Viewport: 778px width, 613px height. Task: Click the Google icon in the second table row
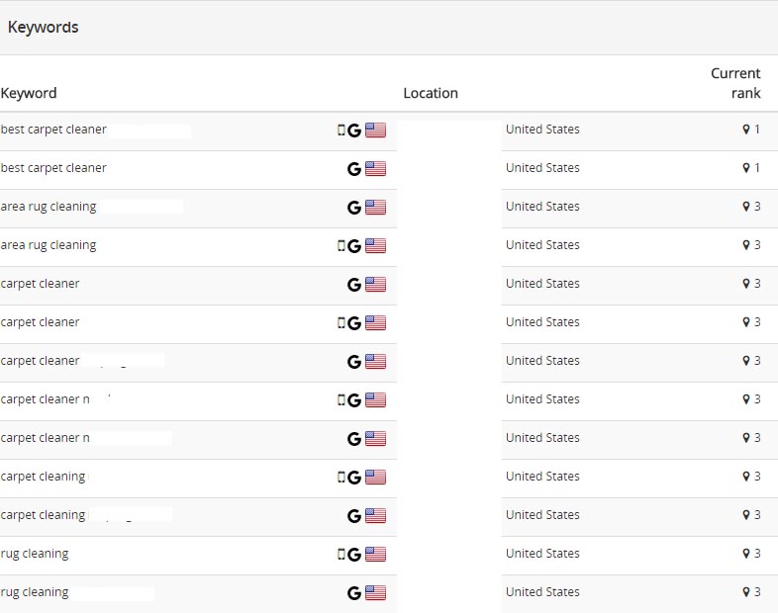(x=353, y=169)
